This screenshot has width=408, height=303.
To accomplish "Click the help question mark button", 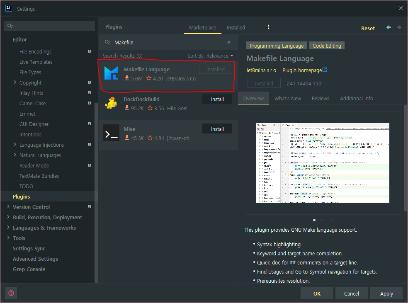I will click(11, 293).
